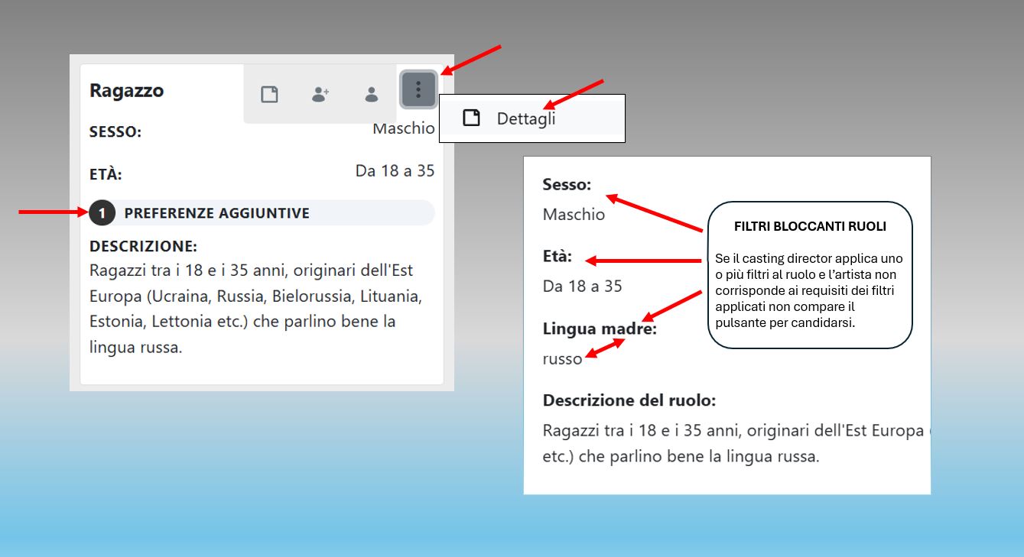The image size is (1024, 557).
Task: Click the Lingua madre: label
Action: click(x=600, y=329)
